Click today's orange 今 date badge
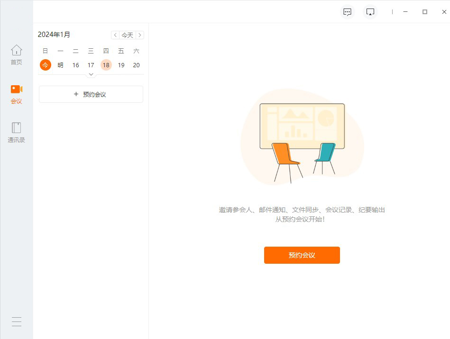This screenshot has height=339, width=450. [45, 65]
